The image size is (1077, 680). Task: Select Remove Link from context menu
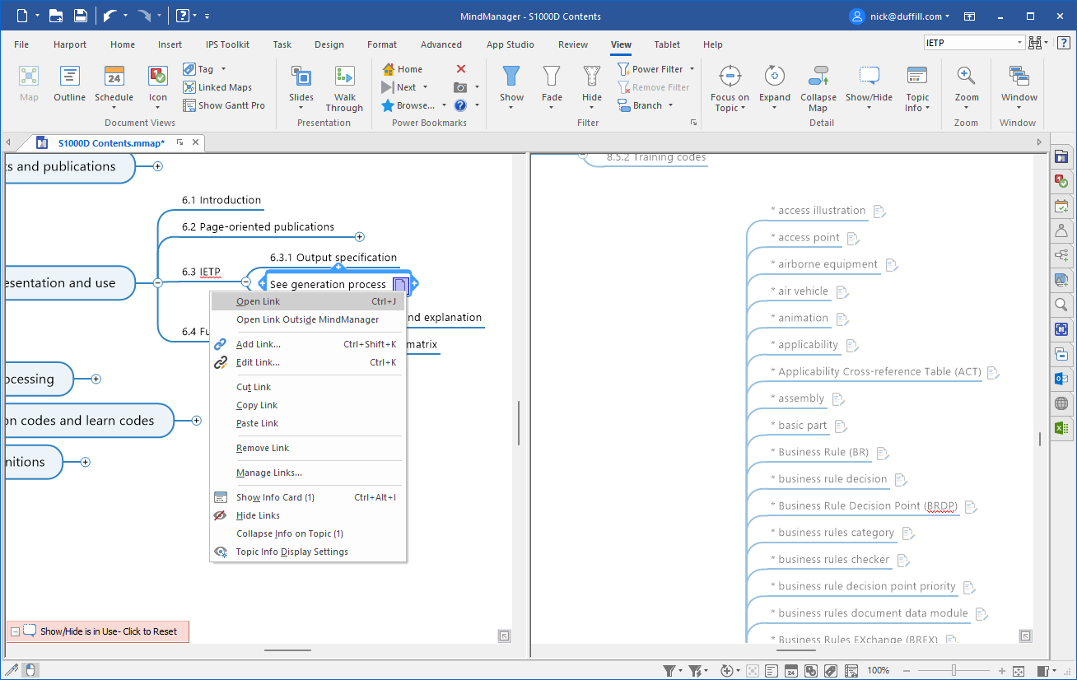(308, 448)
